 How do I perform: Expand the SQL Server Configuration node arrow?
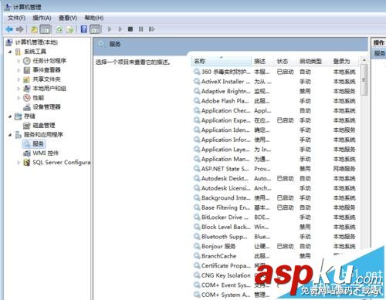(19, 162)
